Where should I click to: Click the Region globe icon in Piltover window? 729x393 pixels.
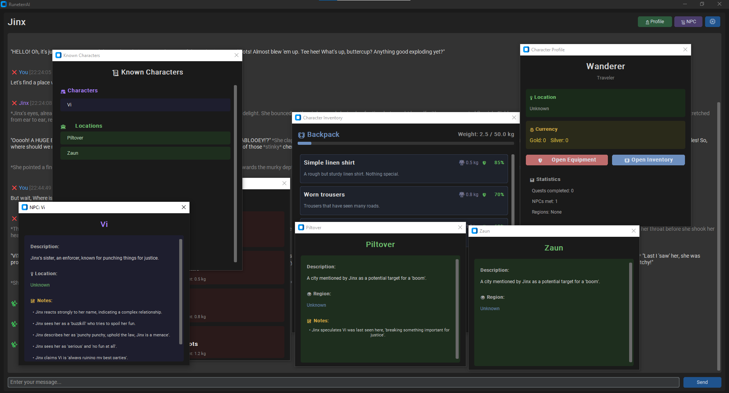click(309, 294)
